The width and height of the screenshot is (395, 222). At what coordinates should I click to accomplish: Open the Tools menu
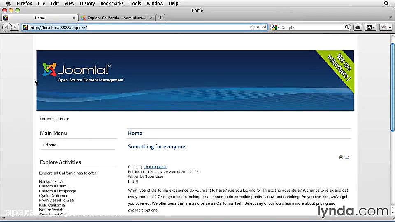click(135, 3)
